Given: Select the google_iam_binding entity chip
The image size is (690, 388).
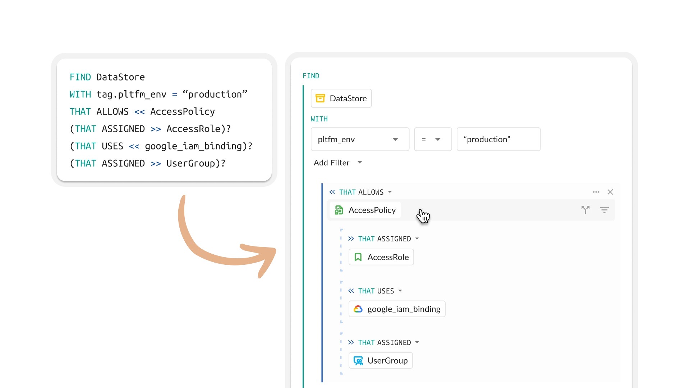Looking at the screenshot, I should [397, 309].
